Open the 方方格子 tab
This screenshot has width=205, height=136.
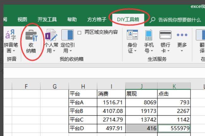[x=97, y=19]
